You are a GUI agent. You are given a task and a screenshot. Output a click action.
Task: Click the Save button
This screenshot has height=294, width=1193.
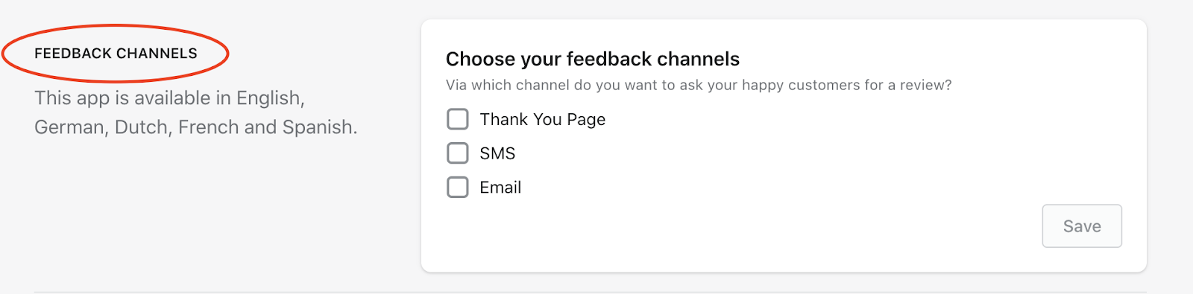[x=1082, y=226]
